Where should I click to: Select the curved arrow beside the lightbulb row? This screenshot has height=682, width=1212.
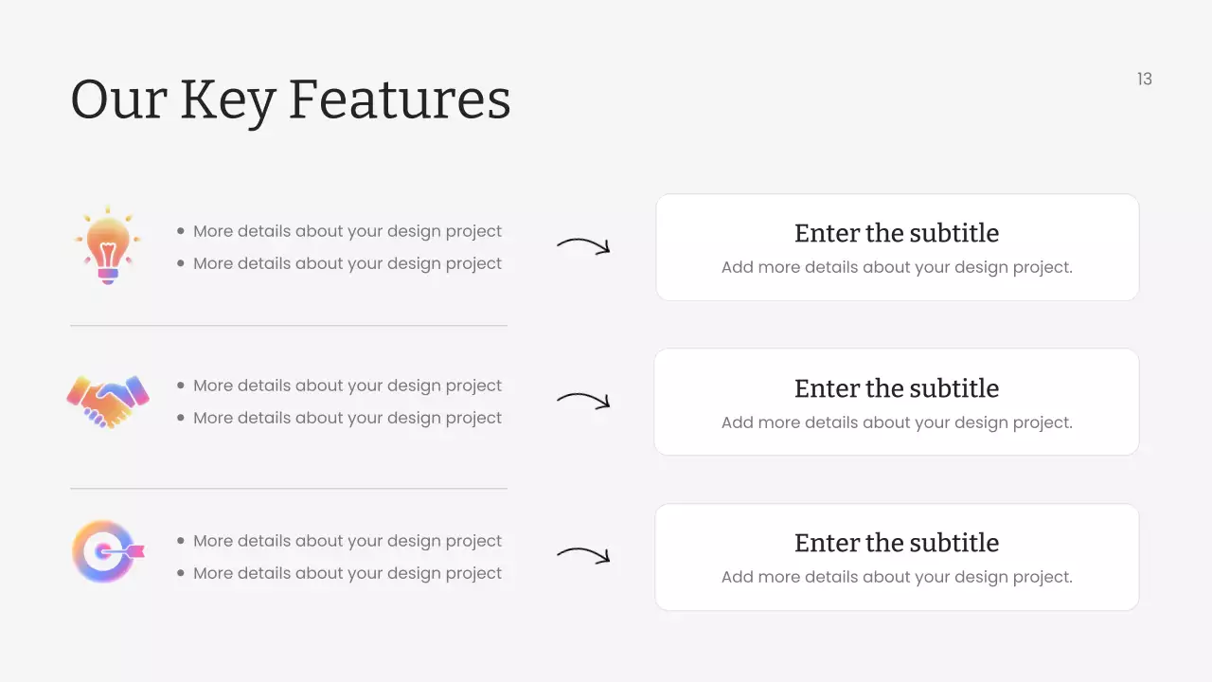point(583,246)
